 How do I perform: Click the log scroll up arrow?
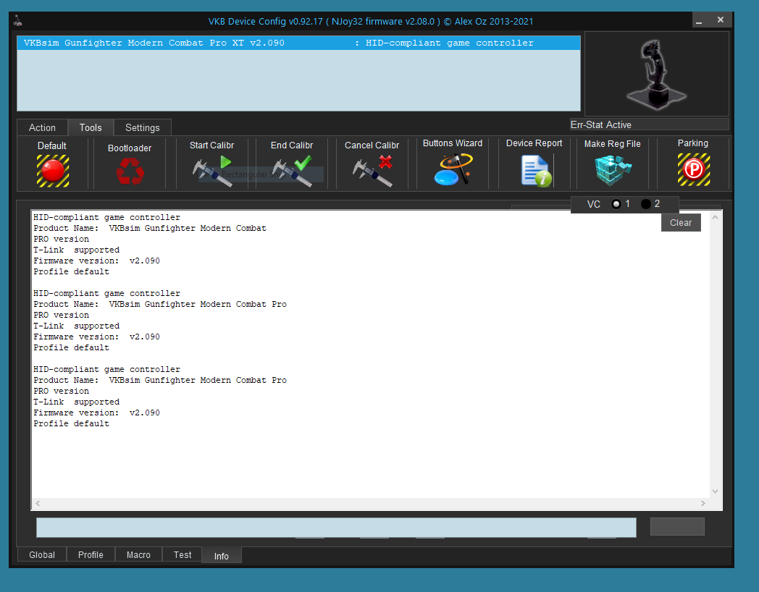[715, 218]
